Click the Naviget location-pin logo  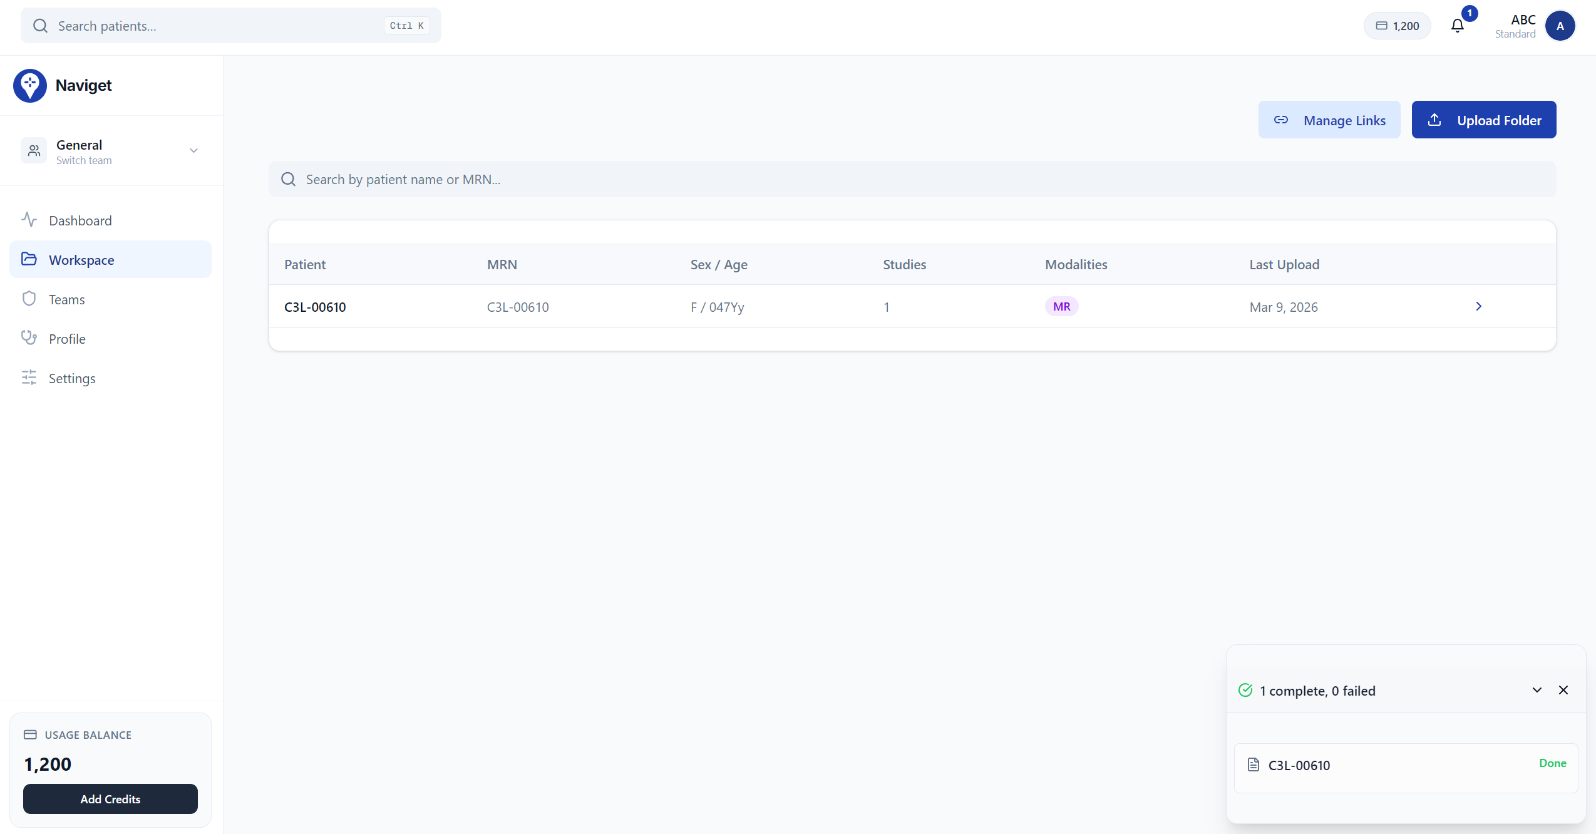tap(29, 85)
